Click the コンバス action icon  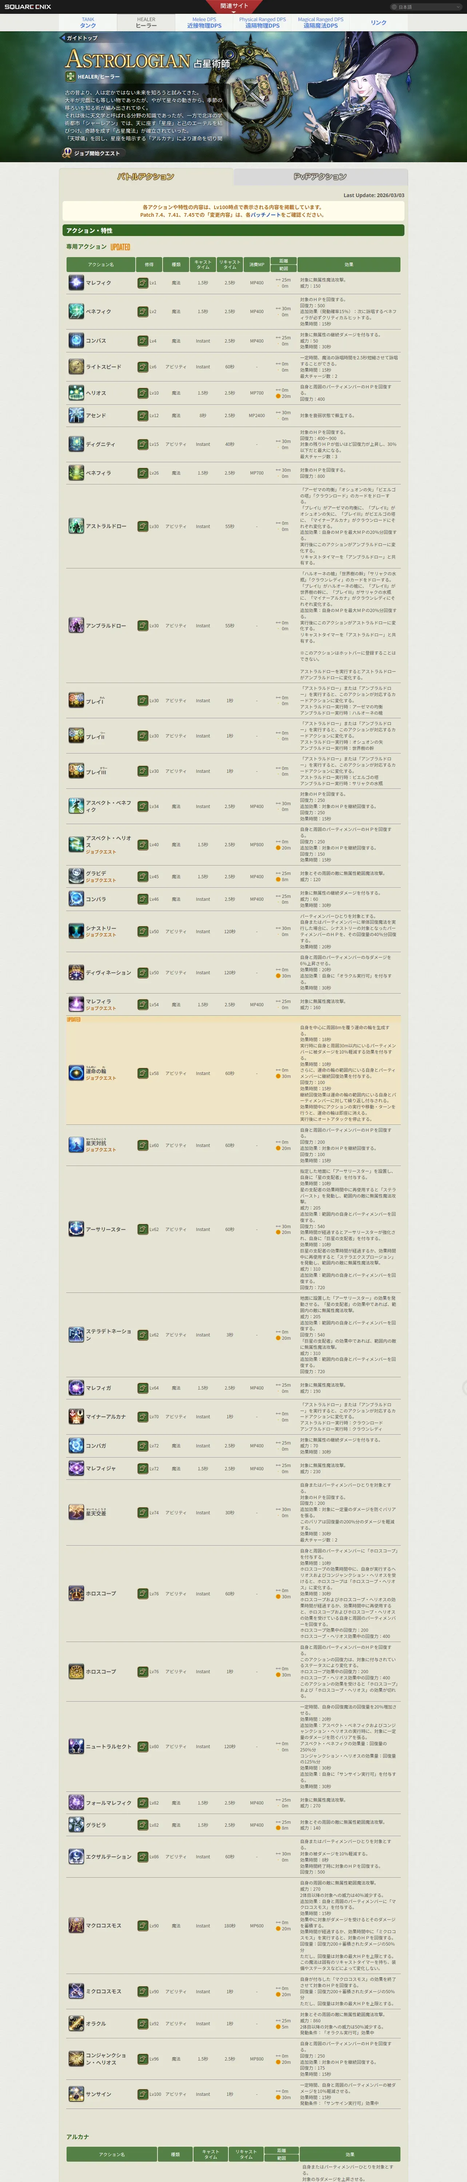click(76, 340)
